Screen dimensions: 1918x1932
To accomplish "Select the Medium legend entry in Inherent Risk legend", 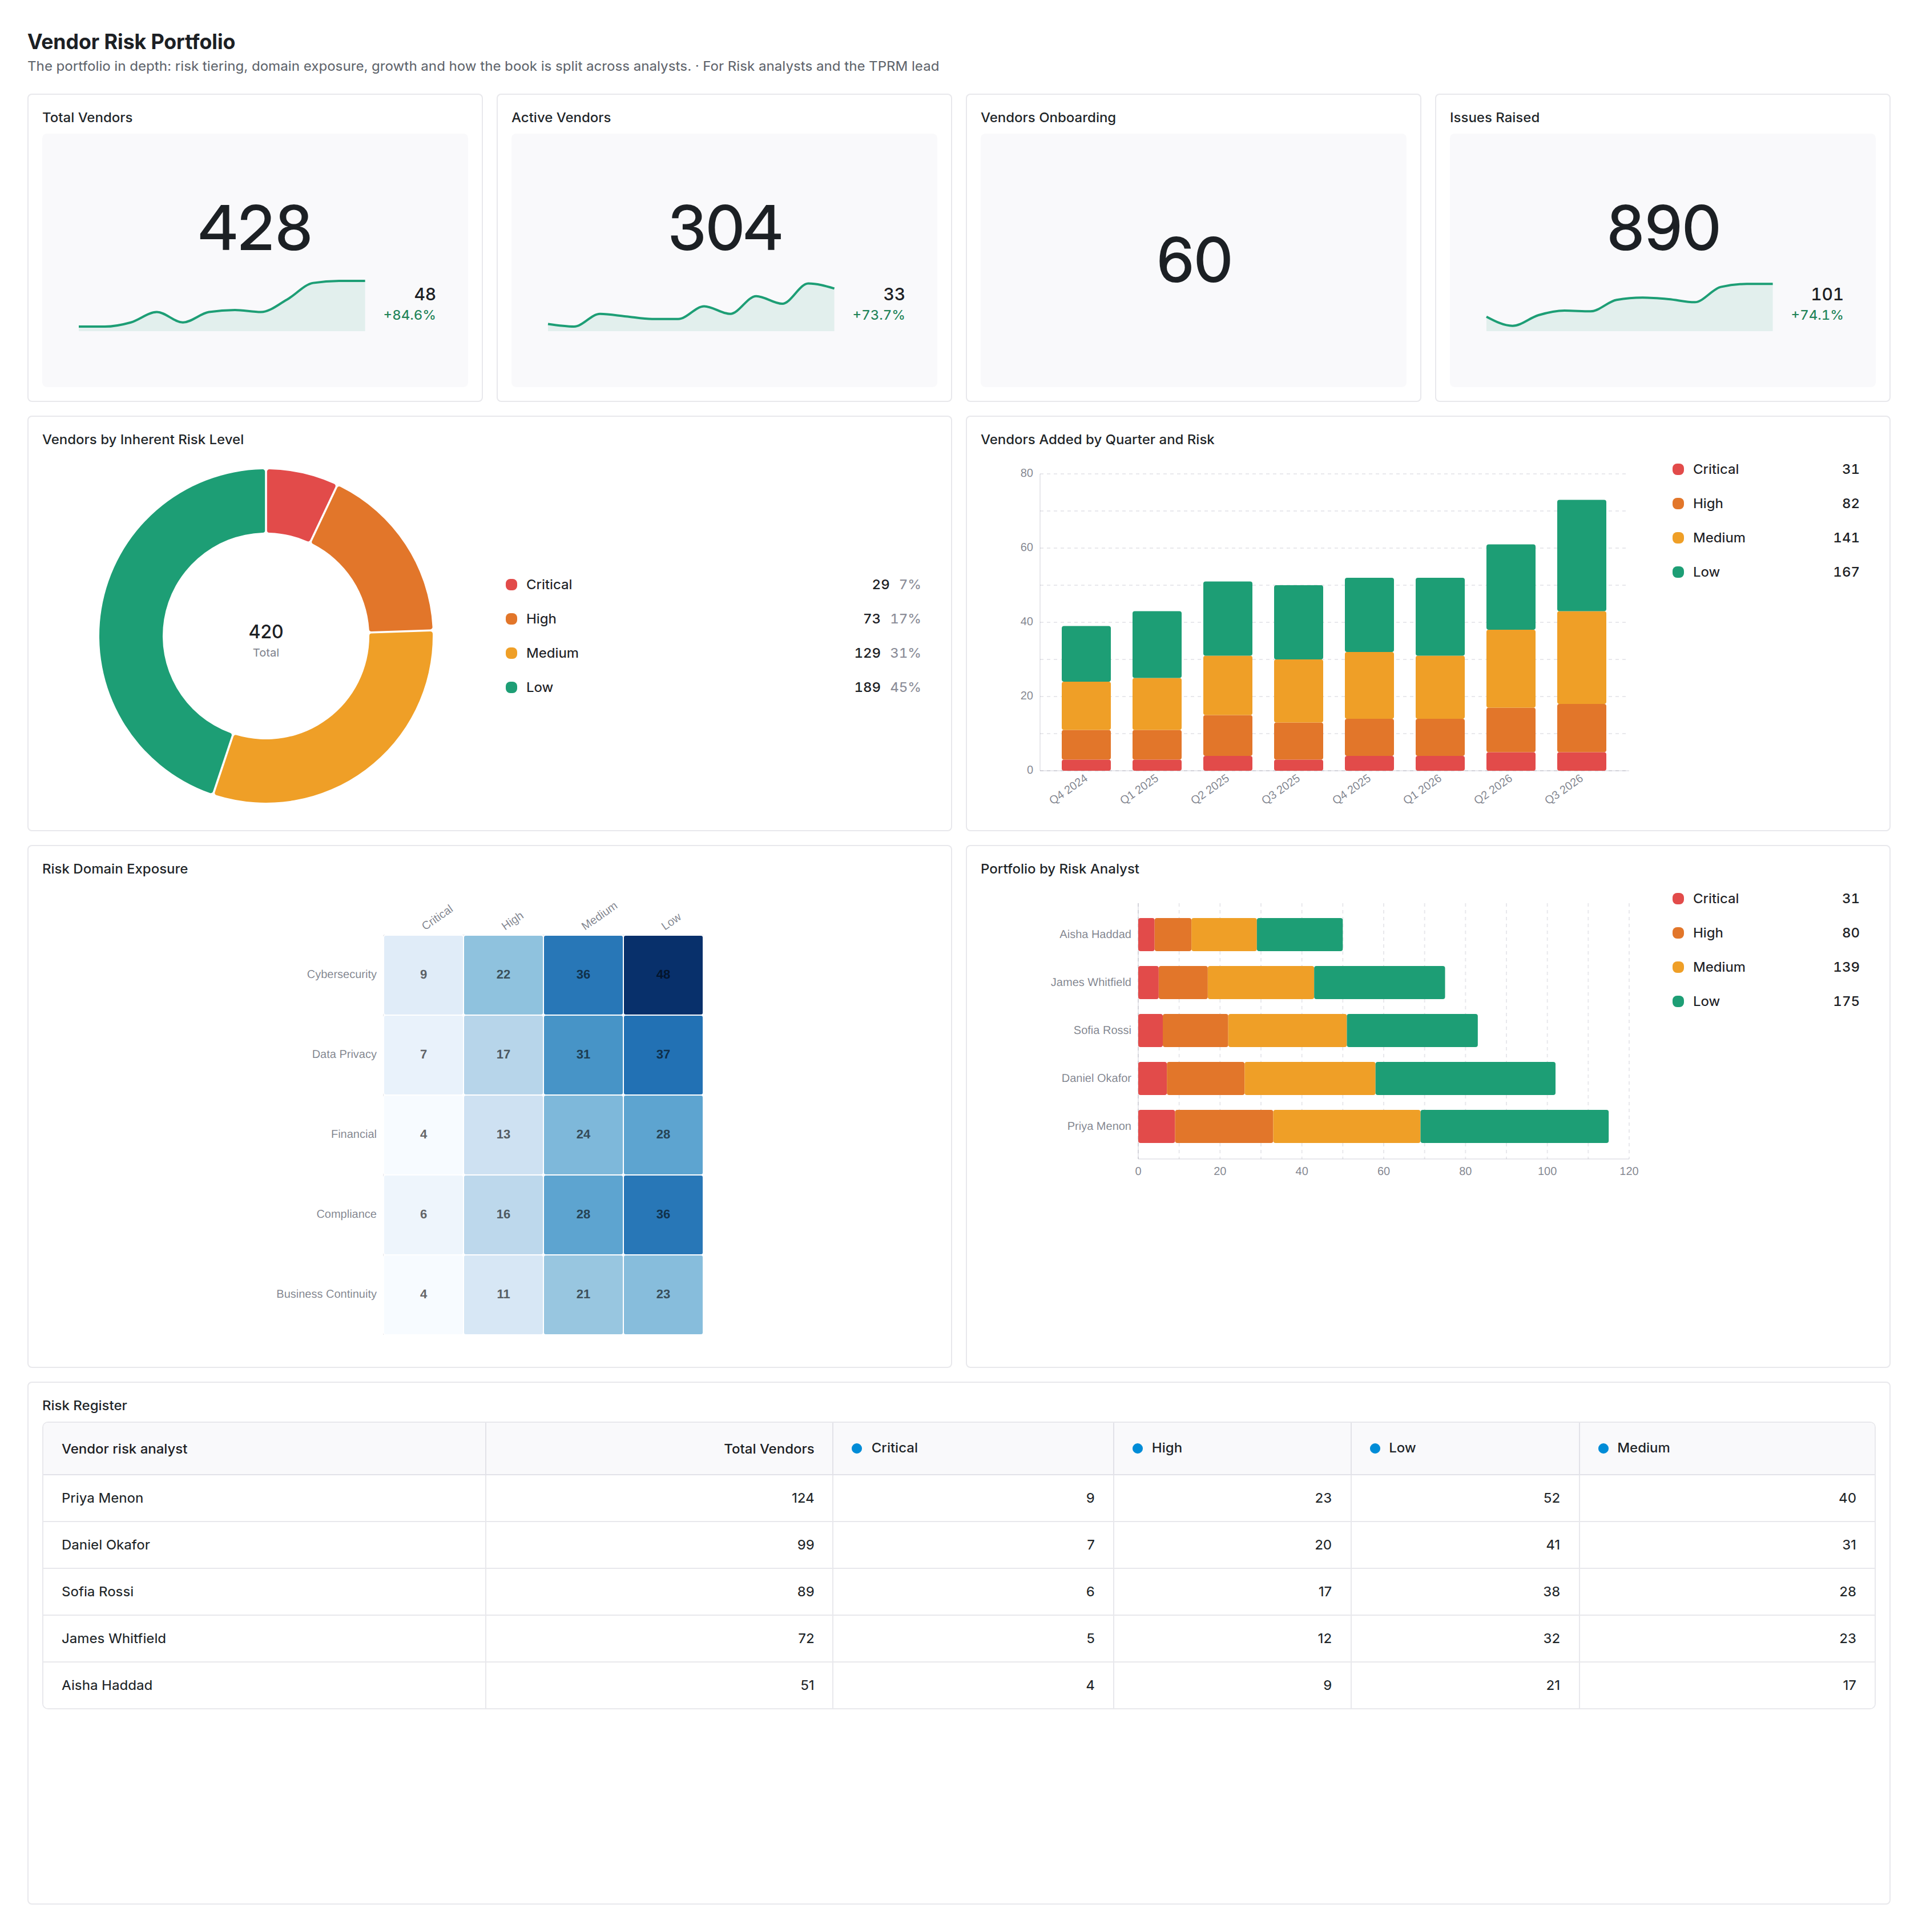I will tap(713, 653).
